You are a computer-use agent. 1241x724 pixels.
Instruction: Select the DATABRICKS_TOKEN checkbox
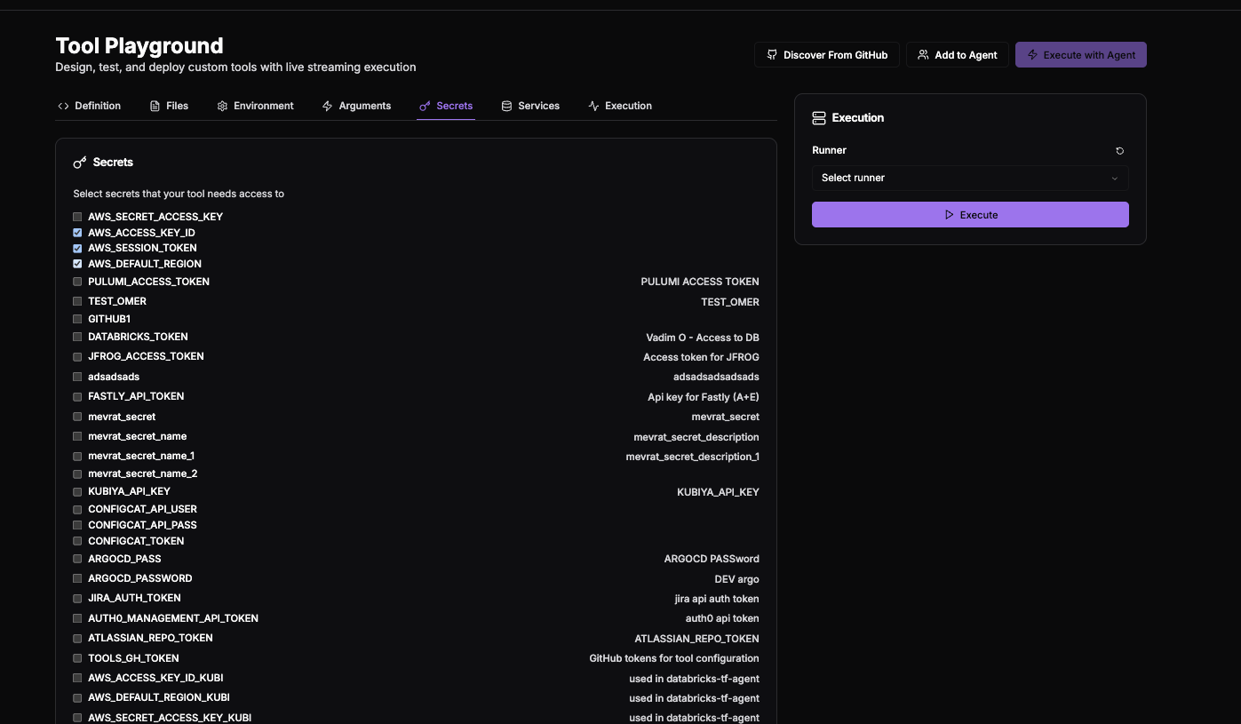click(77, 337)
